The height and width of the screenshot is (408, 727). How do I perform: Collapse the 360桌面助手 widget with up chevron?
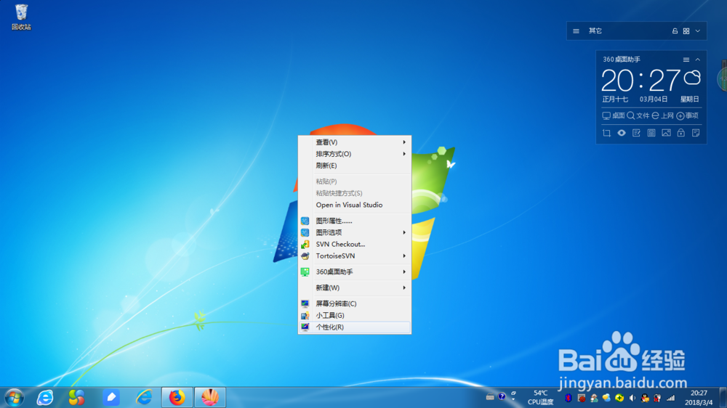point(697,60)
